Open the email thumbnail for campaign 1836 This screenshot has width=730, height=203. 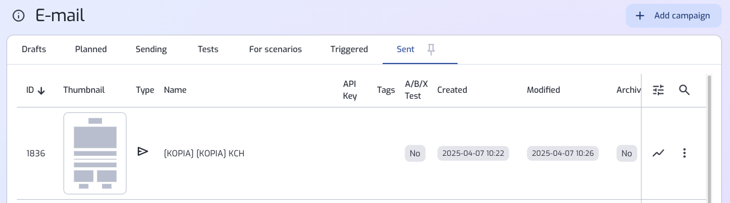click(x=95, y=153)
